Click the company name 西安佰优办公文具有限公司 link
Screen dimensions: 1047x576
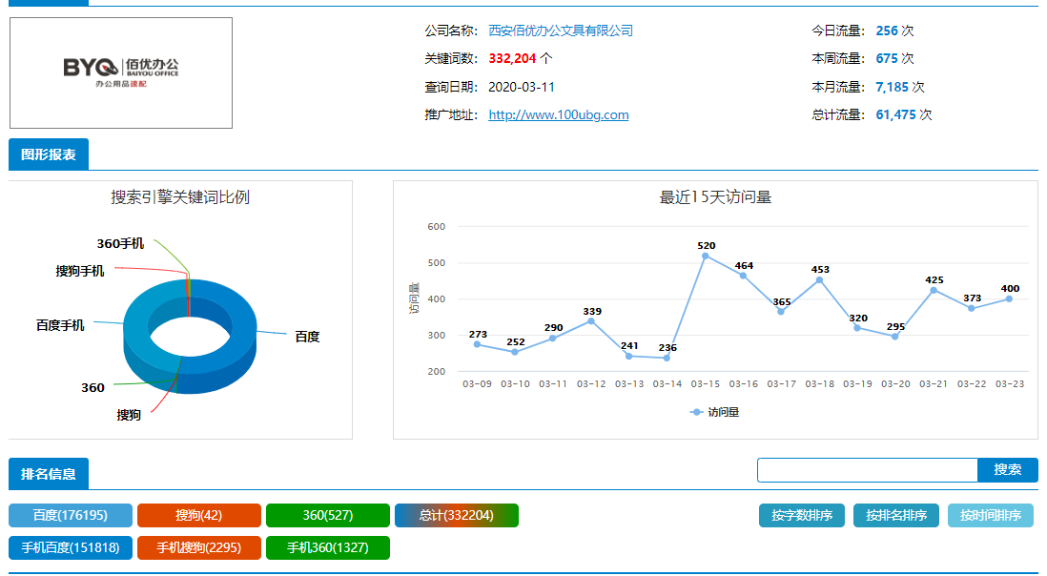click(x=560, y=31)
